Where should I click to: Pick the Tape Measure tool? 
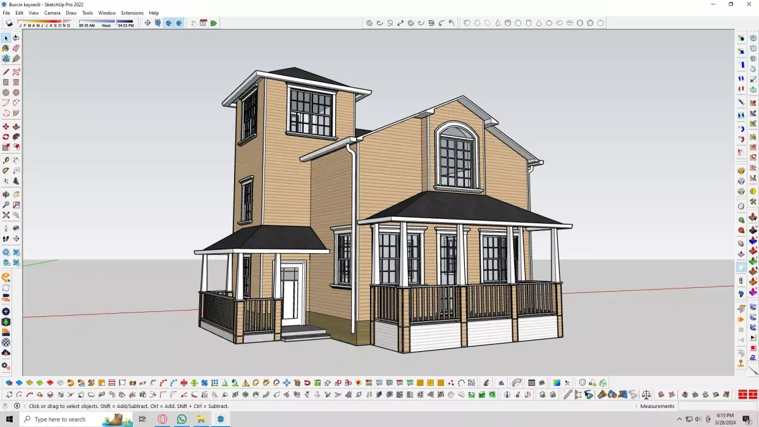[6, 161]
